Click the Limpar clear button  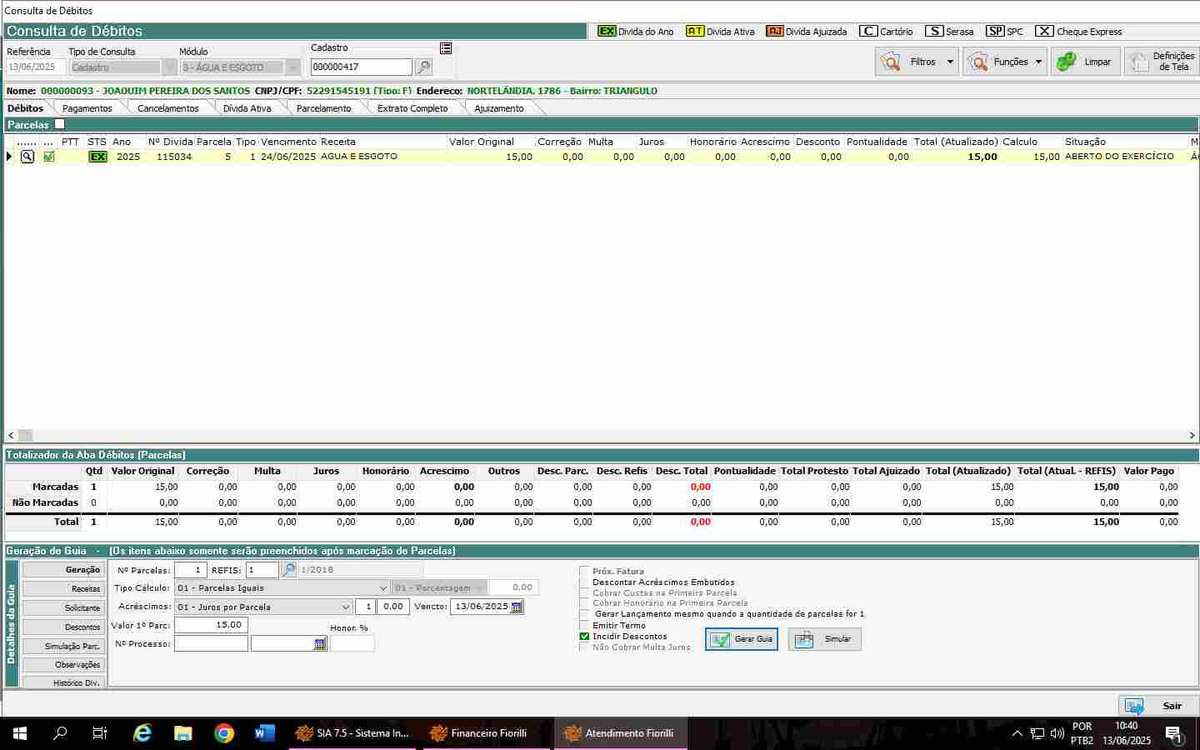click(1085, 62)
